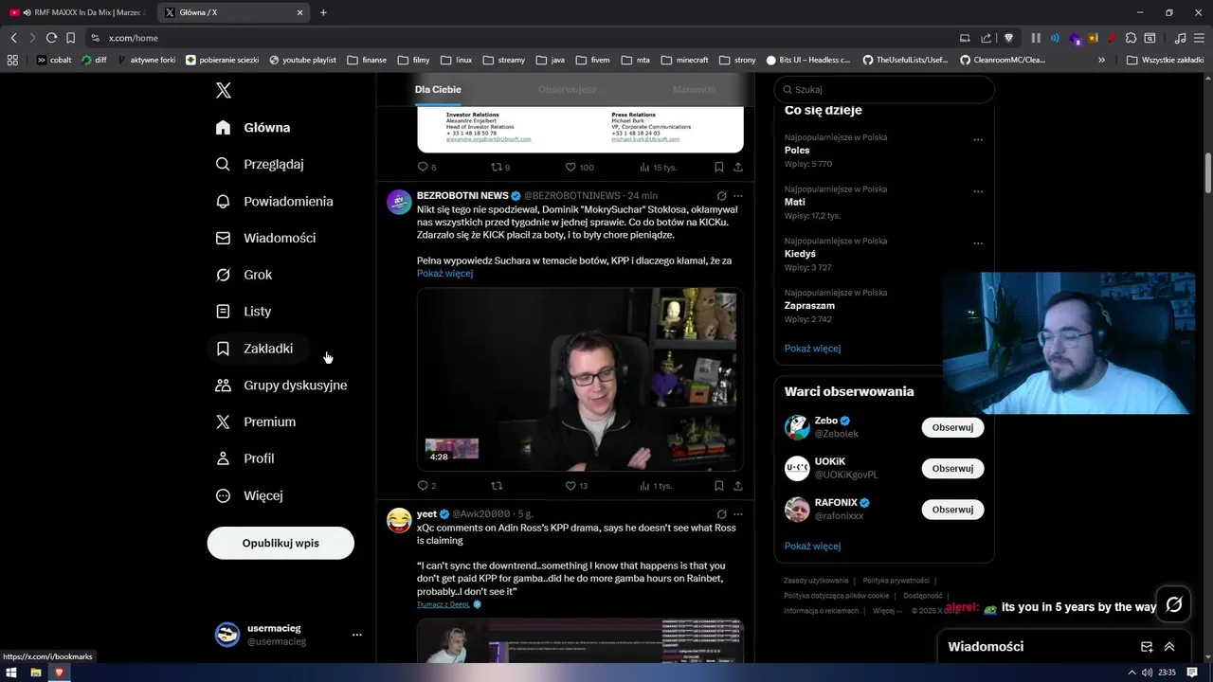Open Grok from the sidebar
Viewport: 1213px width, 682px height.
[244, 275]
